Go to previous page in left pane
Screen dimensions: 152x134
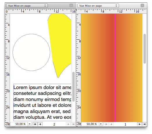[40, 124]
